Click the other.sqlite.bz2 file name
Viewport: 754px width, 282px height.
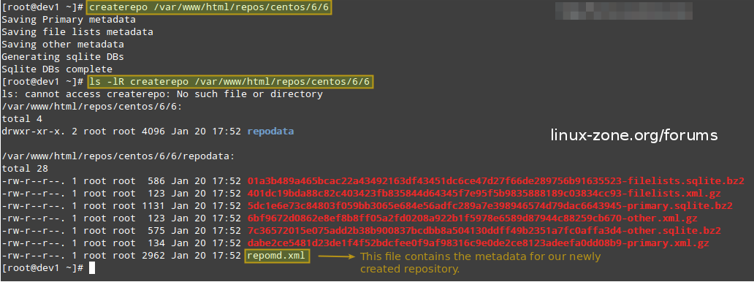pos(484,231)
